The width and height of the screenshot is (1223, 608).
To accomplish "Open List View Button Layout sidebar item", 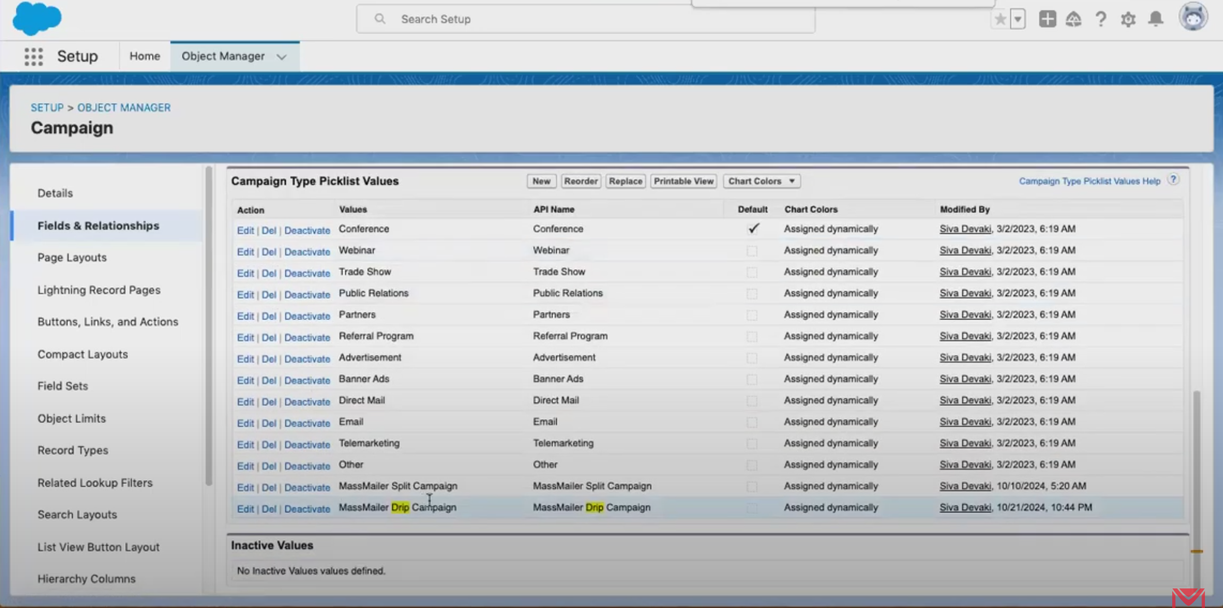I will tap(98, 547).
